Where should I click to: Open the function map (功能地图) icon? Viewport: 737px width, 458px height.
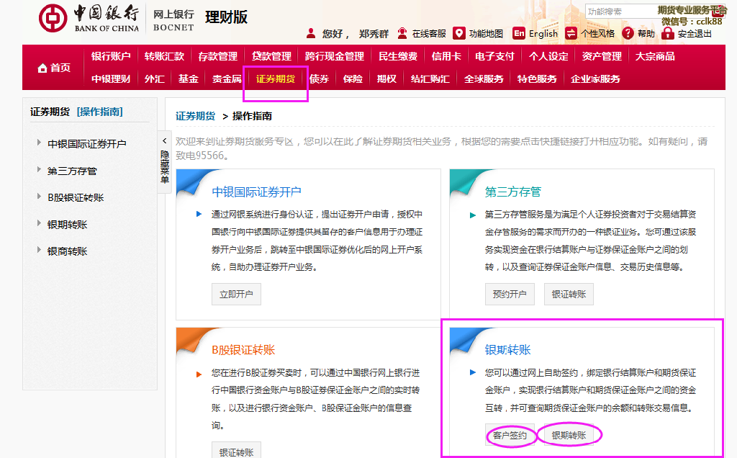pos(458,33)
